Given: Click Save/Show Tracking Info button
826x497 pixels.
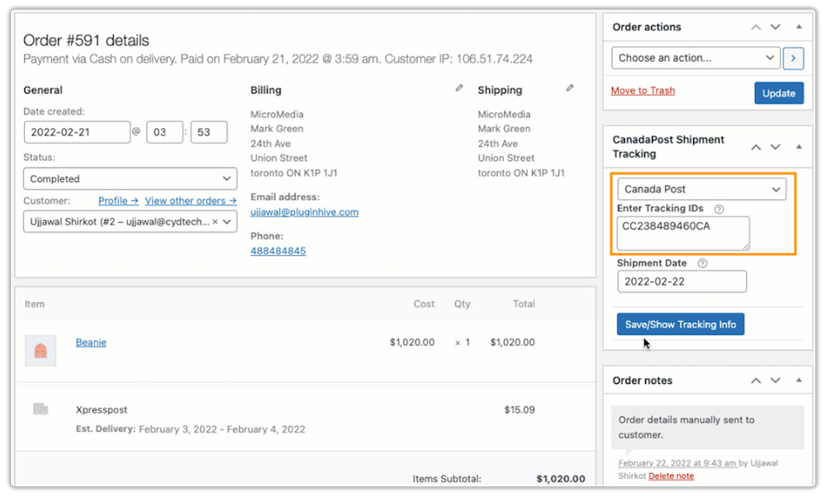Looking at the screenshot, I should click(x=681, y=324).
